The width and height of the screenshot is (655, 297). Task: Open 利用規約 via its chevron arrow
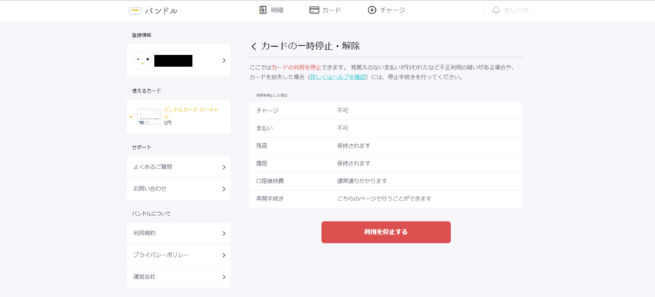(x=224, y=233)
